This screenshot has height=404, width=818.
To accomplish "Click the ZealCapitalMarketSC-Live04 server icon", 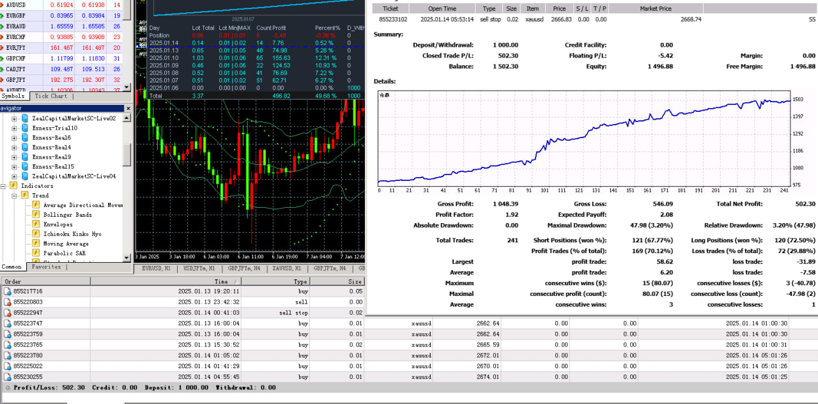I will point(25,176).
